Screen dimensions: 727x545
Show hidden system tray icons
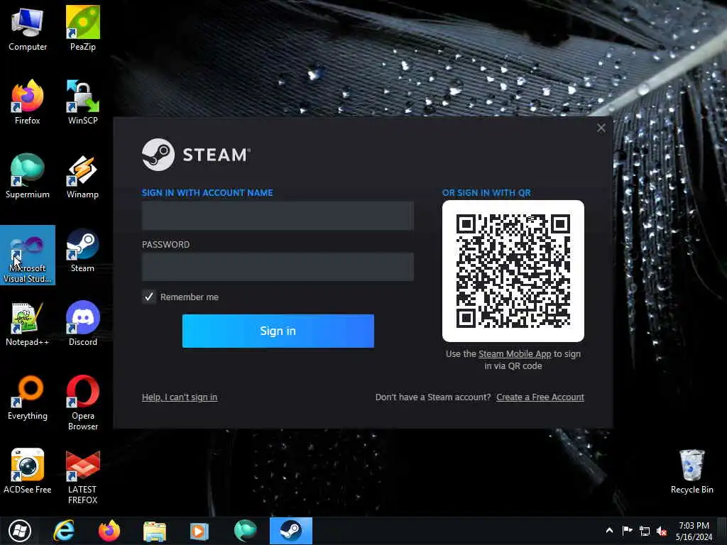[x=609, y=530]
